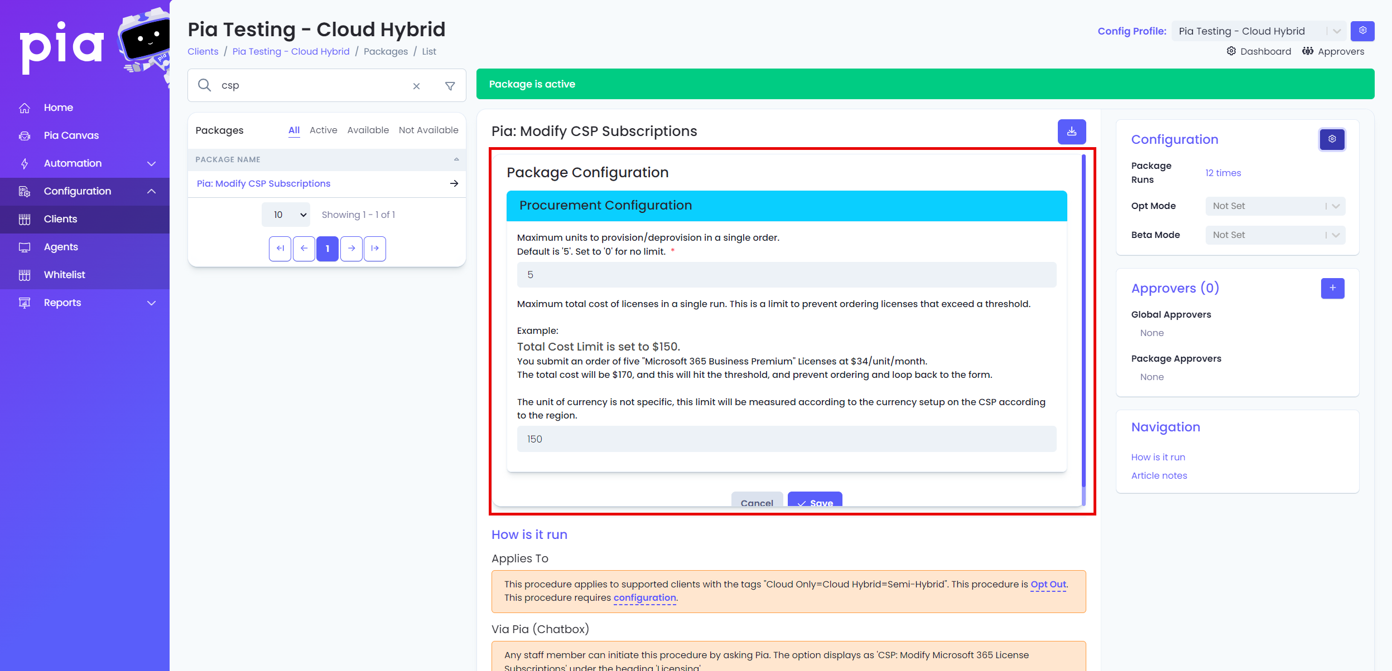
Task: Click the Whitelist sidebar icon
Action: tap(25, 275)
